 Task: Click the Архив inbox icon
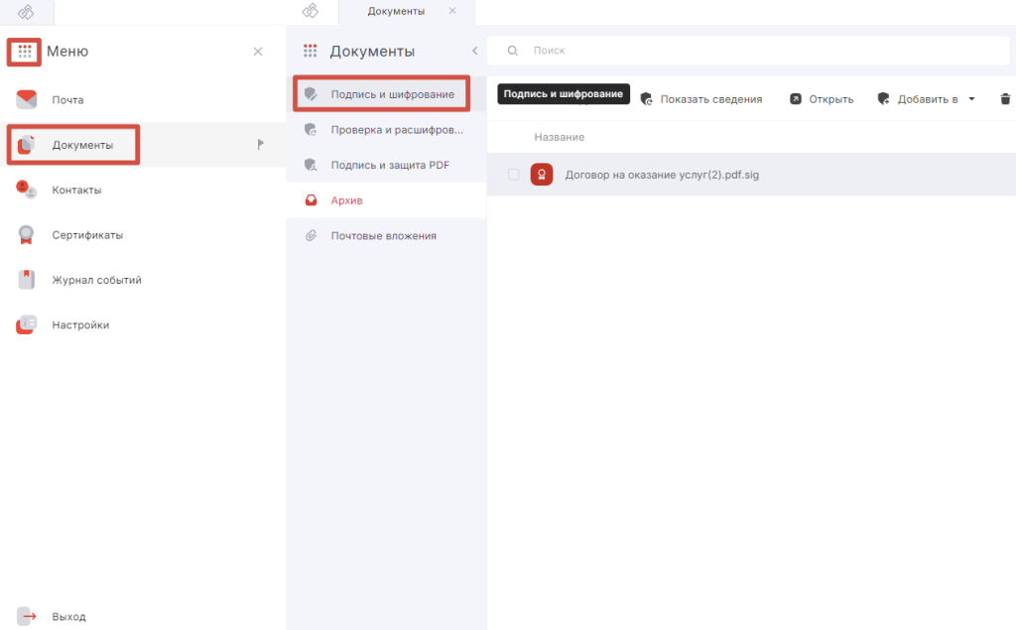311,200
